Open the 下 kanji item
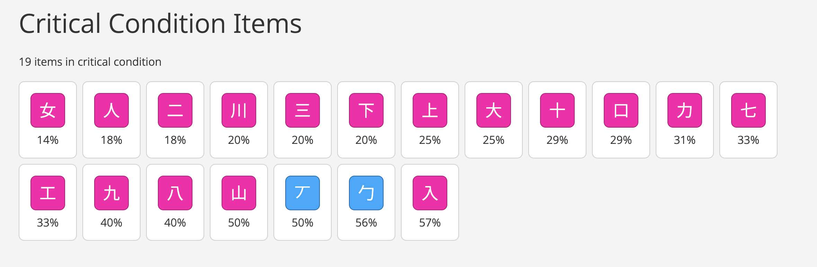Image resolution: width=817 pixels, height=267 pixels. 366,110
